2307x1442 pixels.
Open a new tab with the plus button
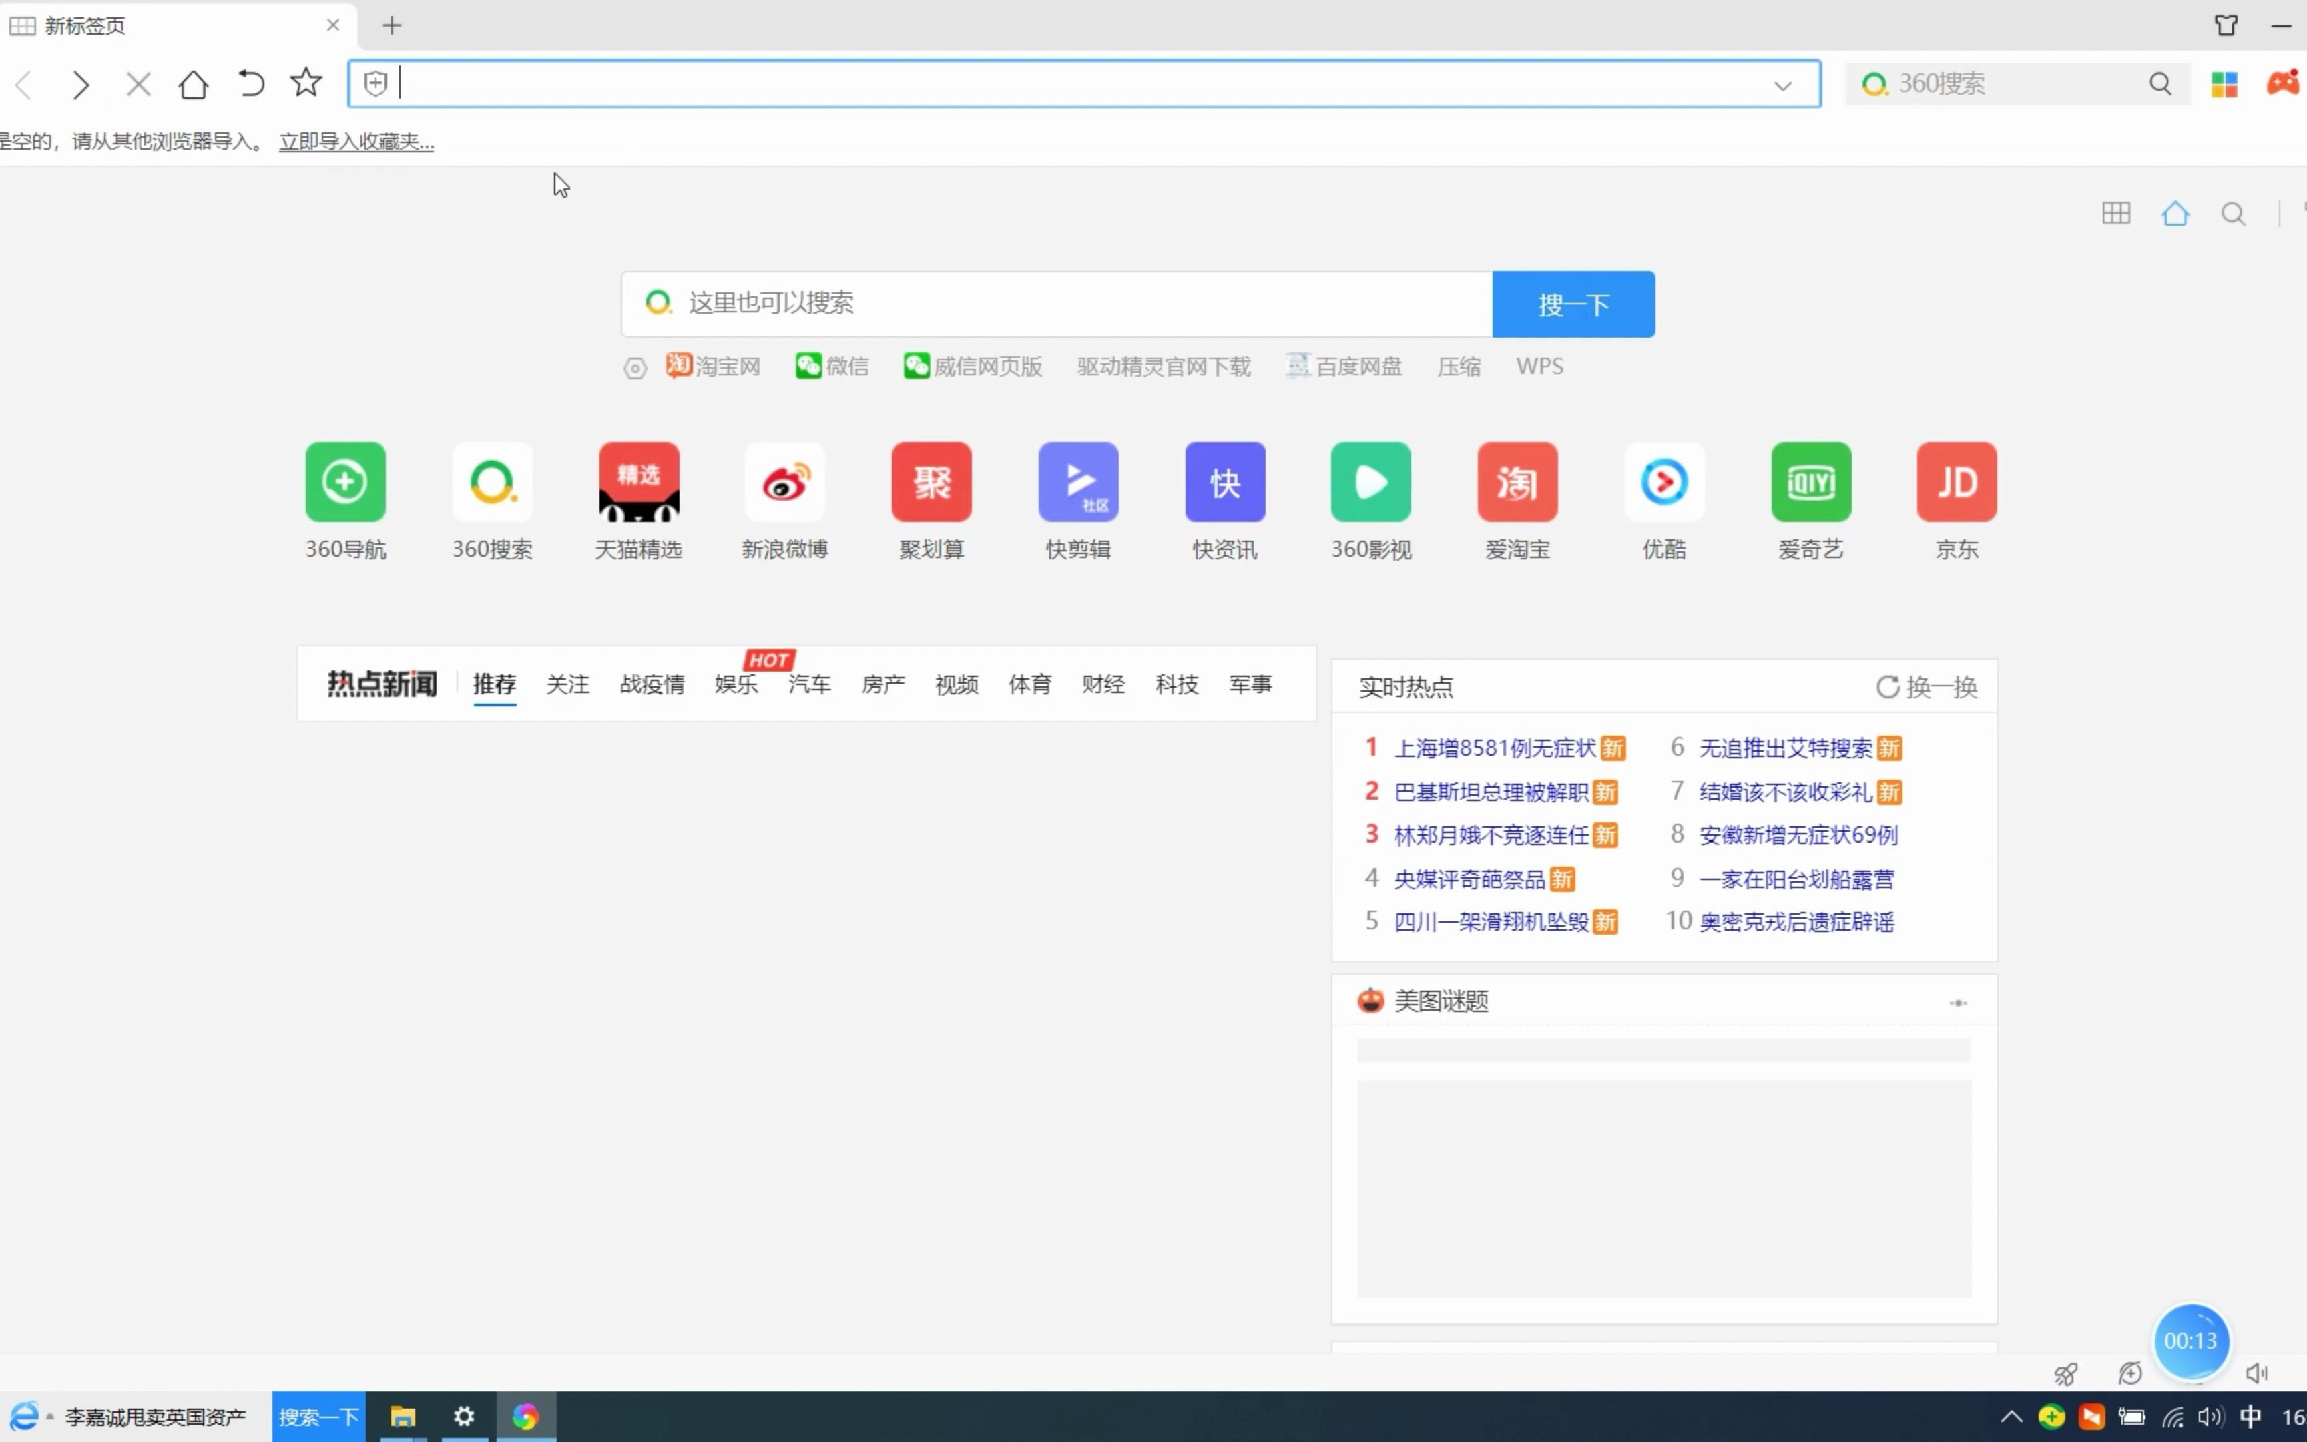click(392, 26)
